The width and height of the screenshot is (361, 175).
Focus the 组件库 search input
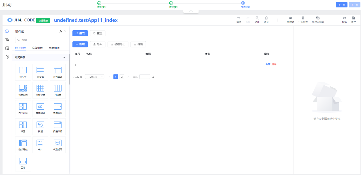click(x=41, y=40)
